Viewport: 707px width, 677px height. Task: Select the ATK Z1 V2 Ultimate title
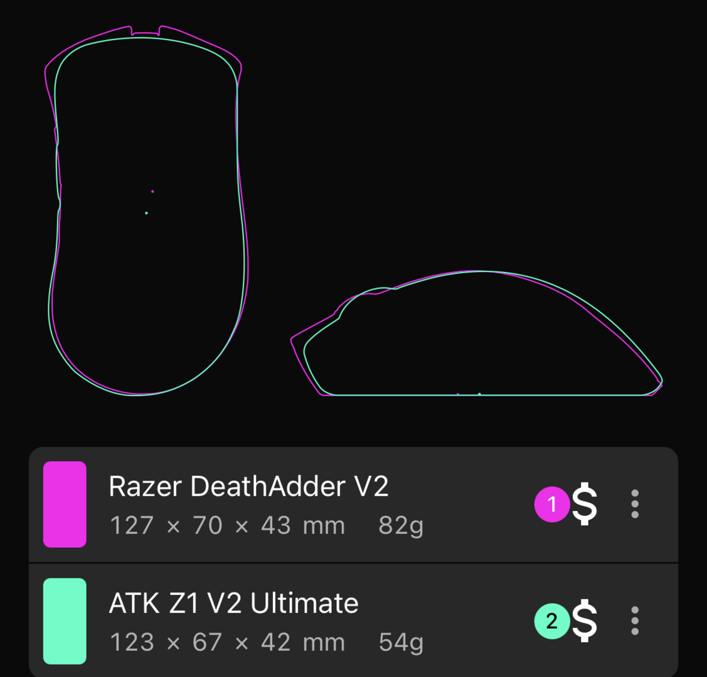tap(233, 603)
